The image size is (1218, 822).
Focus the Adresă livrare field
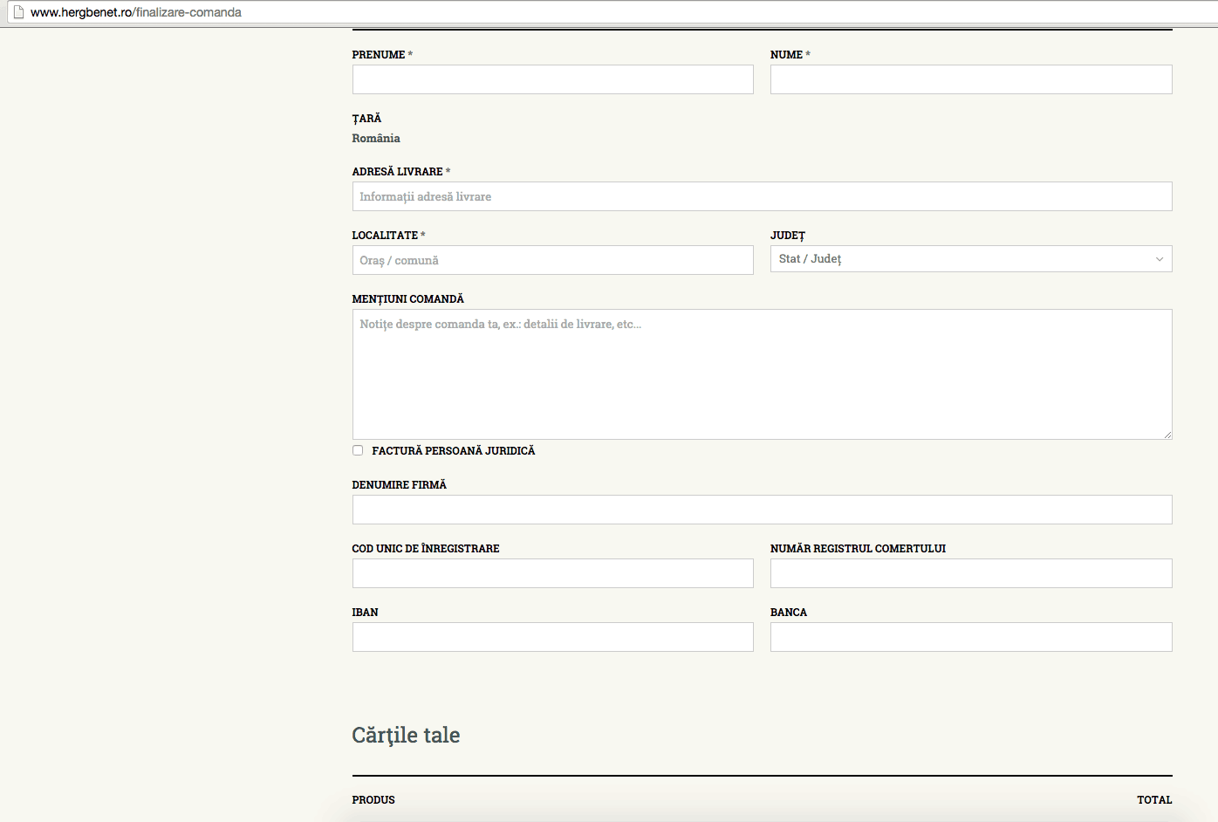[761, 196]
